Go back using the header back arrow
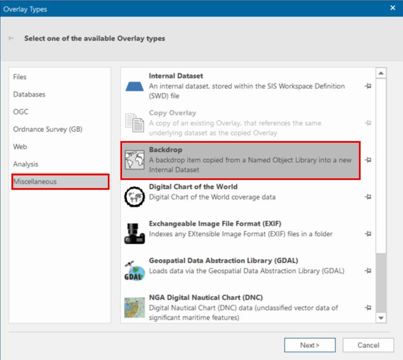Viewport: 403px width, 360px height. [x=11, y=38]
